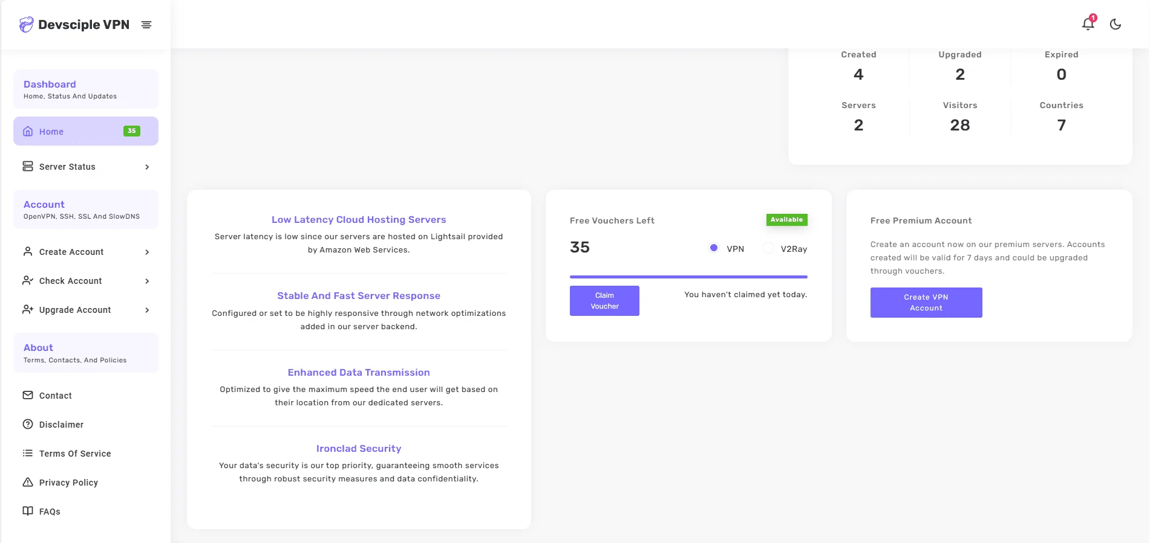Open Home menu item label
This screenshot has width=1150, height=543.
(x=51, y=132)
